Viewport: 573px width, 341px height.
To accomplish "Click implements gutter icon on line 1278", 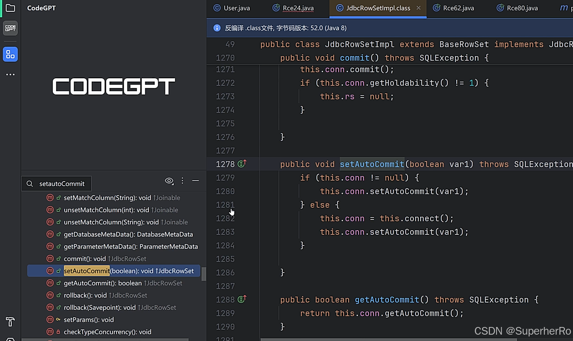I will pos(242,163).
